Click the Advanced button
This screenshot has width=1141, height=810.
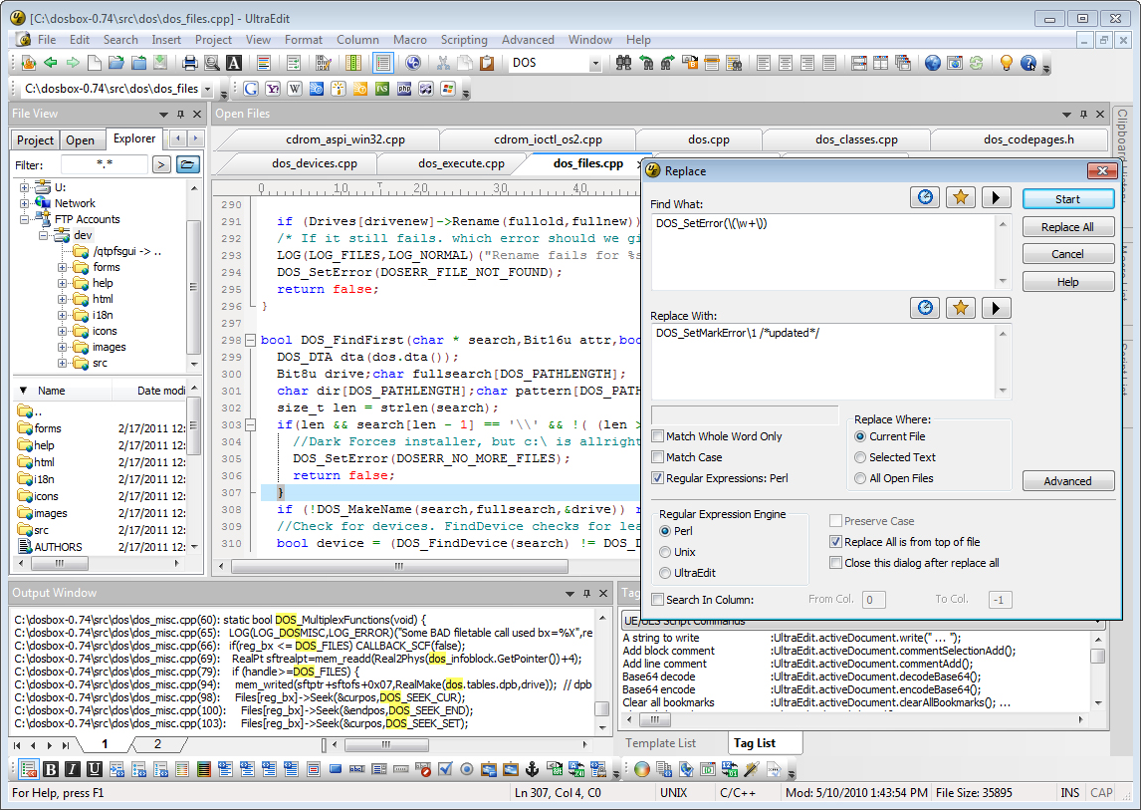[1068, 481]
